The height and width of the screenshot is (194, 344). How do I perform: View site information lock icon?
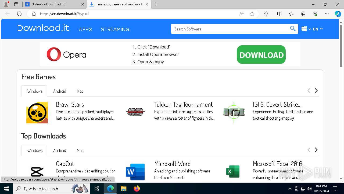tap(34, 14)
